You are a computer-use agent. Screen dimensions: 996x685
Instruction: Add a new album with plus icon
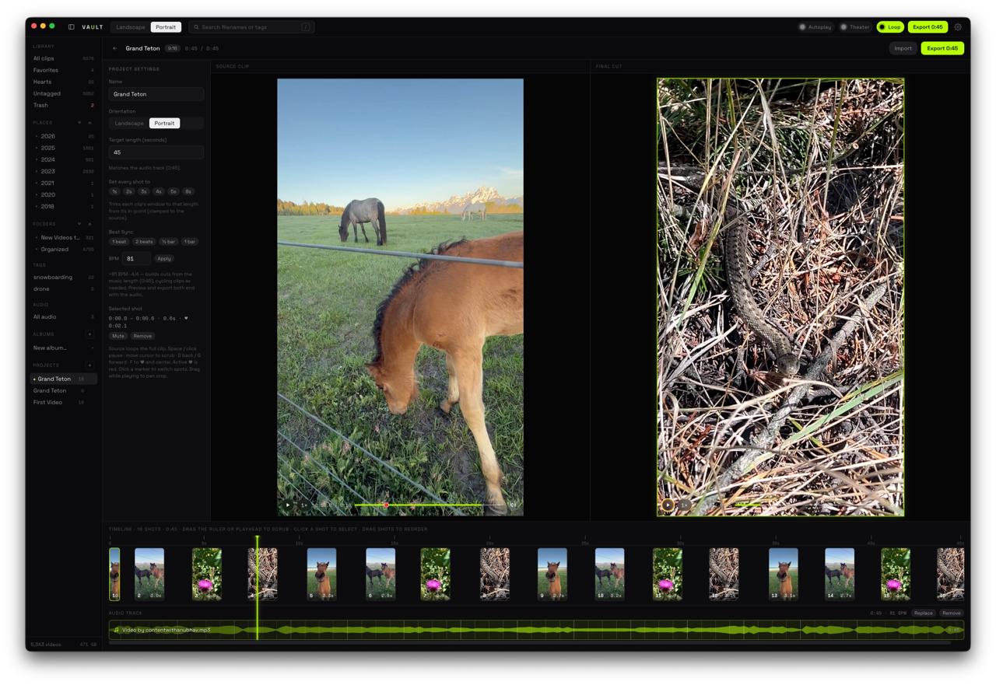[89, 334]
